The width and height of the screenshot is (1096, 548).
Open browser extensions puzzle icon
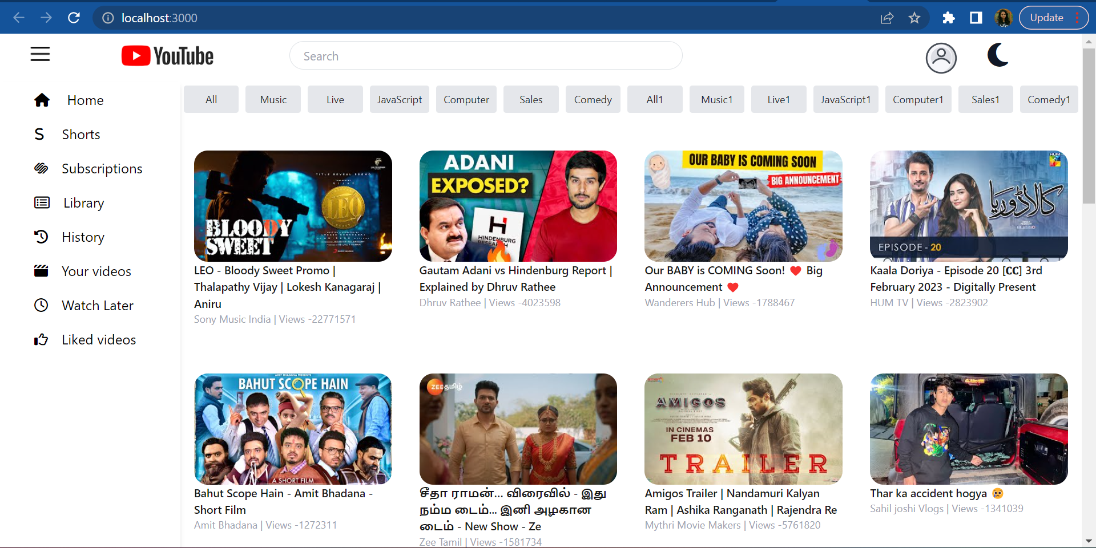coord(949,18)
